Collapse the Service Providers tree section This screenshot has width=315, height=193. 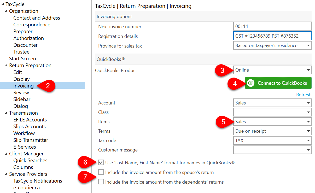(6, 174)
